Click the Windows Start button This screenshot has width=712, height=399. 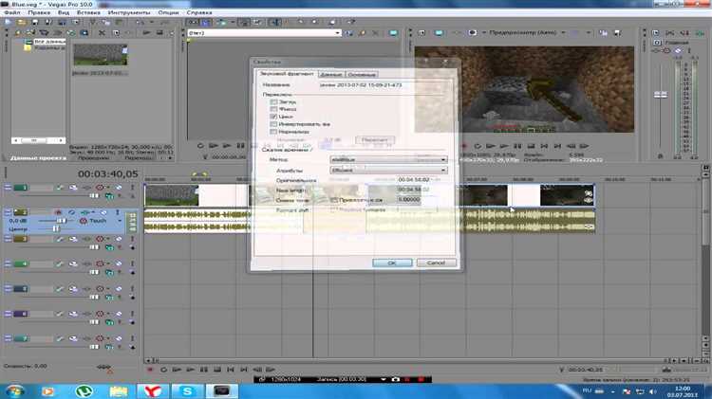[x=15, y=390]
